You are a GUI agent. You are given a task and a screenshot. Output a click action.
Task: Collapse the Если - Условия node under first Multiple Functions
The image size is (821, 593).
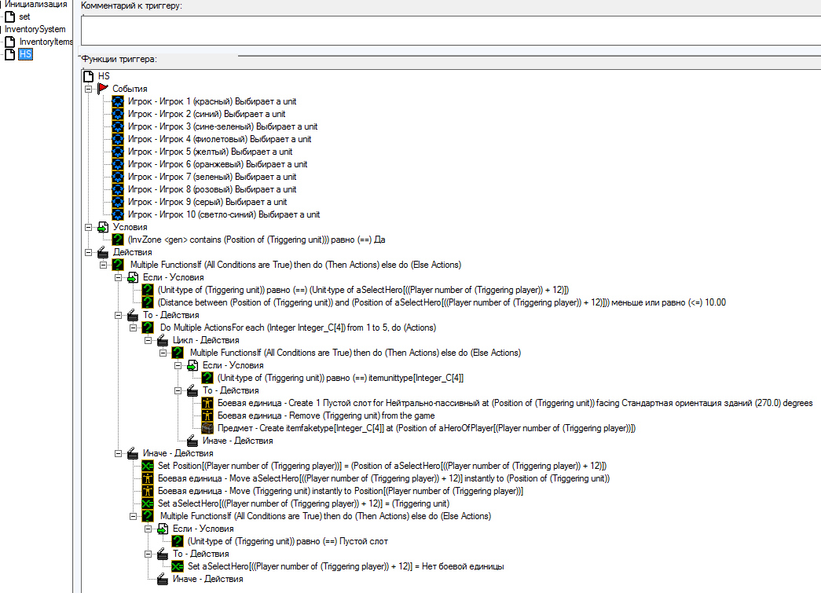pyautogui.click(x=119, y=277)
